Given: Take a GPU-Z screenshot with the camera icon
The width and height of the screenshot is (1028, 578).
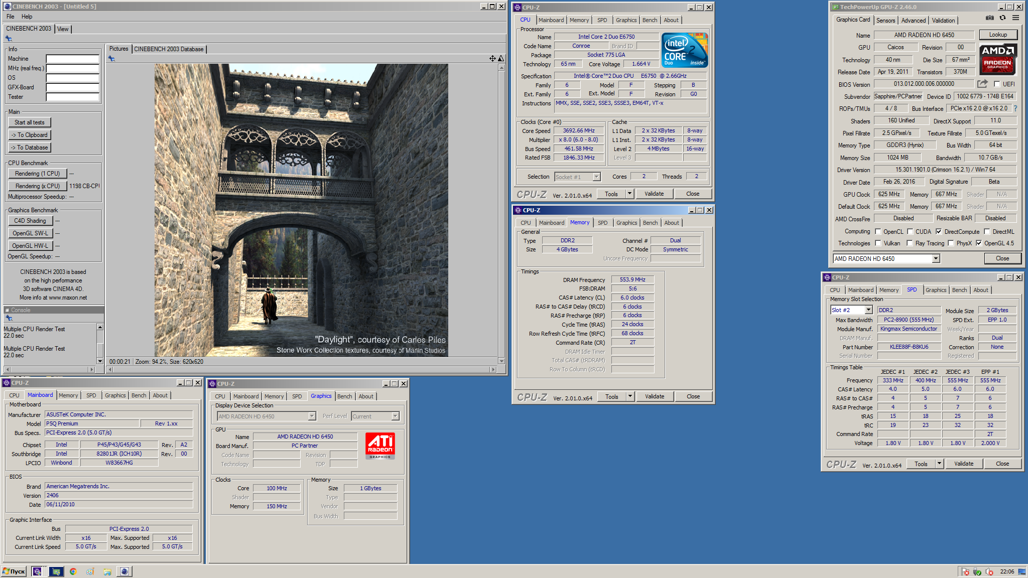Looking at the screenshot, I should tap(989, 18).
